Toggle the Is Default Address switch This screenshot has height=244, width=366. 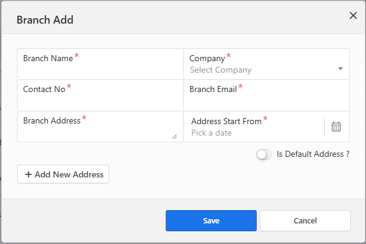(x=264, y=154)
